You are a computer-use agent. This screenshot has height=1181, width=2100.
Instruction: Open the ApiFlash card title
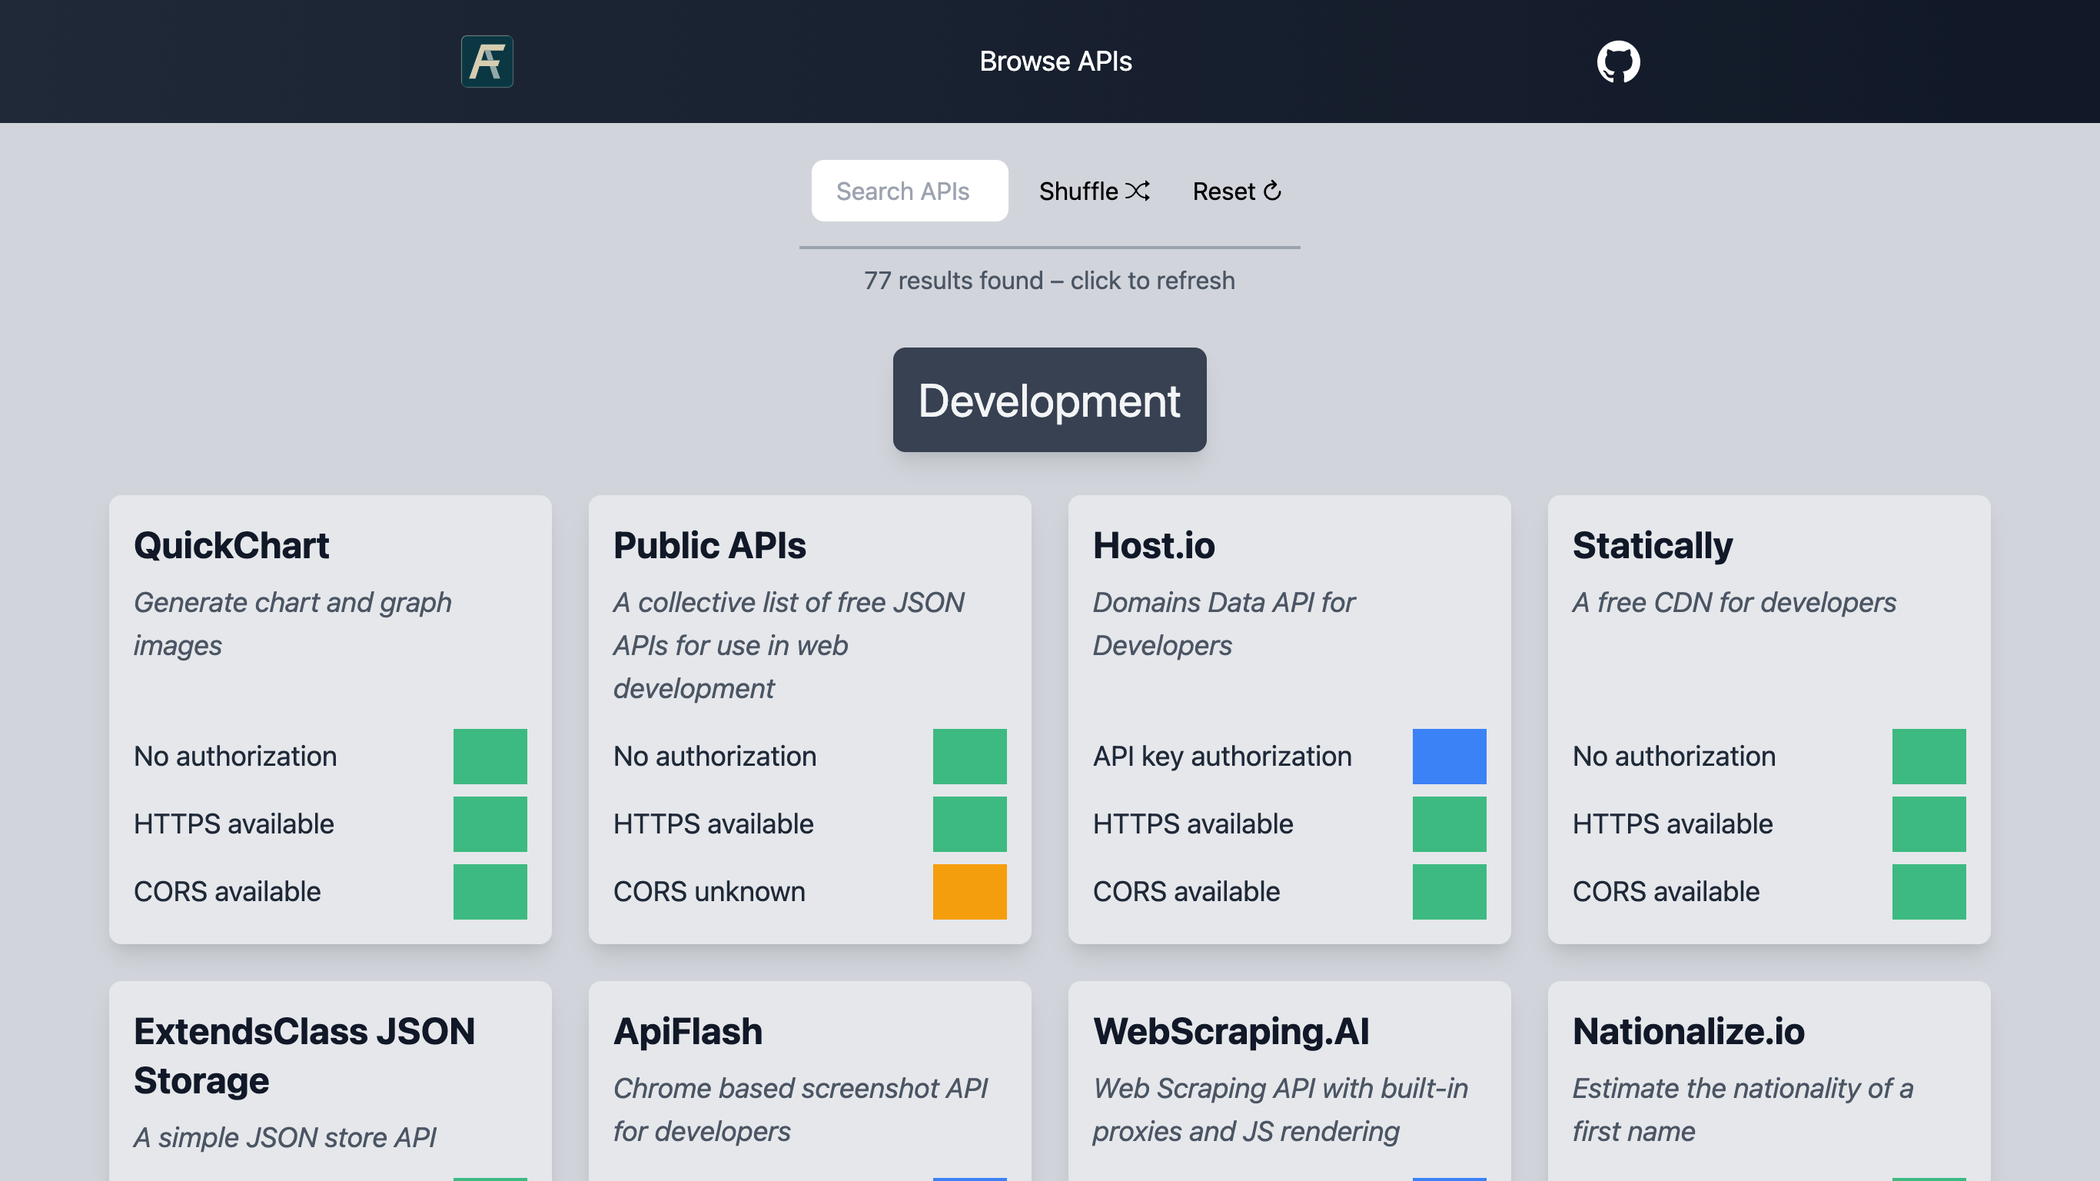687,1031
